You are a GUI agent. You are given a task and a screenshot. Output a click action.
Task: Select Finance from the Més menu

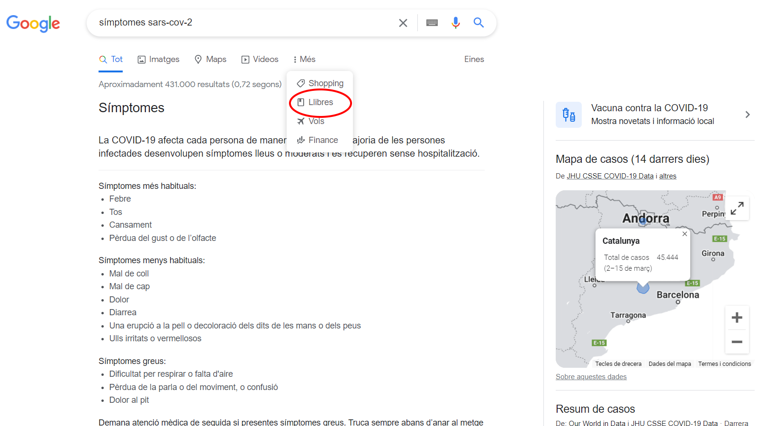click(323, 140)
